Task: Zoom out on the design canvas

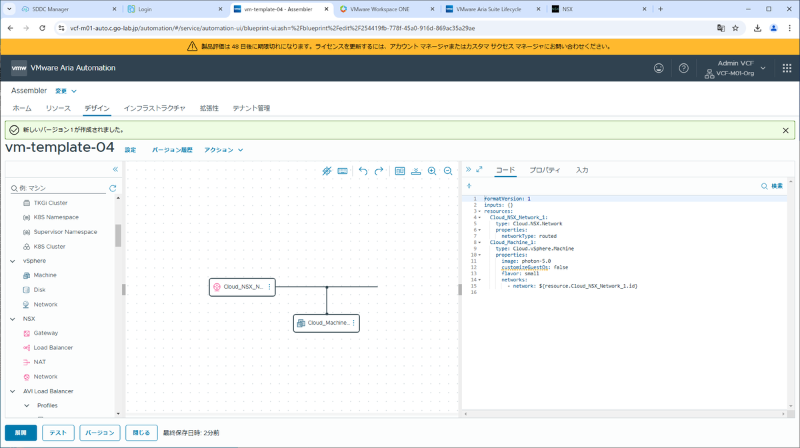Action: (448, 171)
